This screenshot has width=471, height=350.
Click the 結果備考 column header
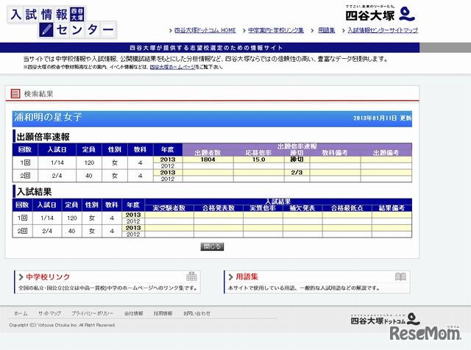[392, 208]
